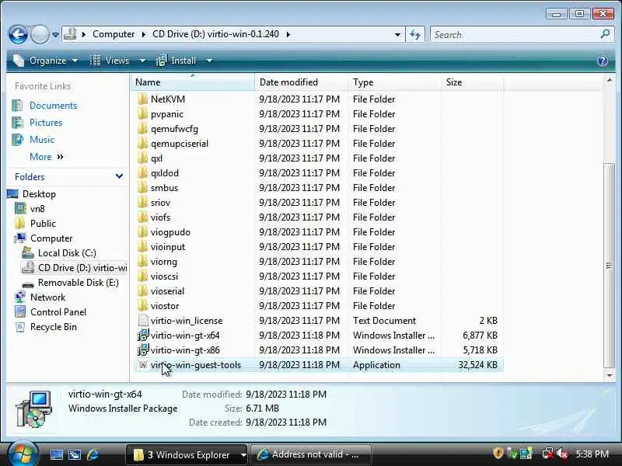Click the Views toolbar button
The width and height of the screenshot is (622, 466).
pos(110,61)
